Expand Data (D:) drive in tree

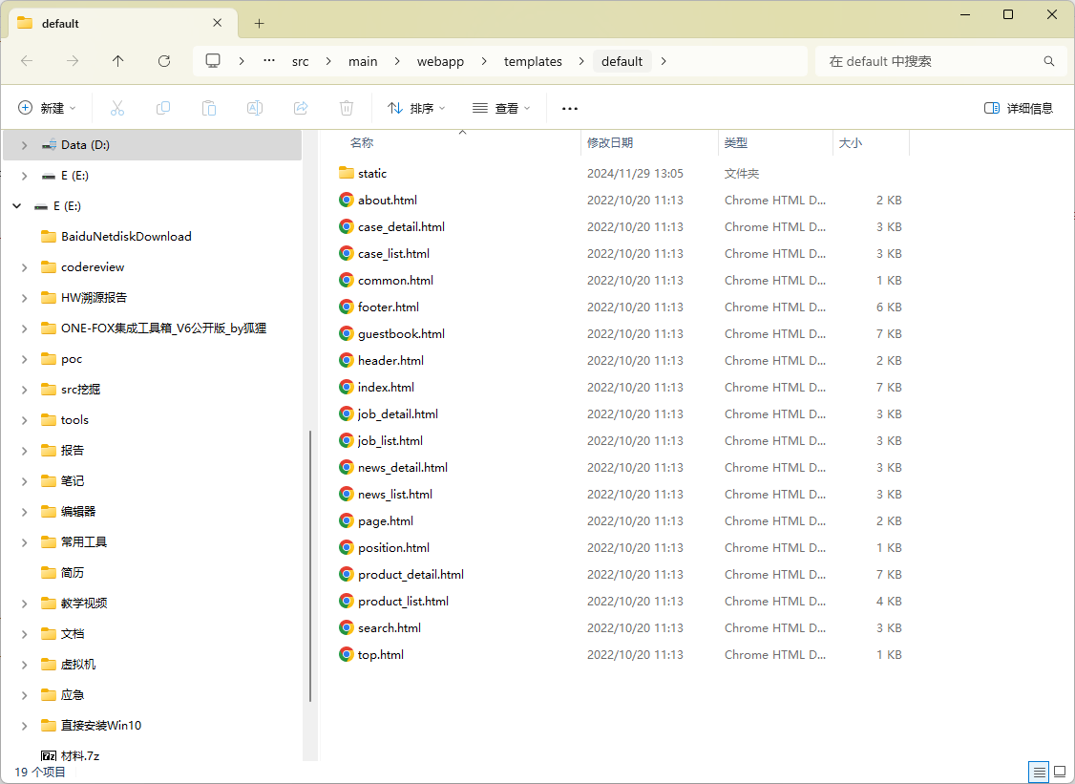tap(24, 145)
